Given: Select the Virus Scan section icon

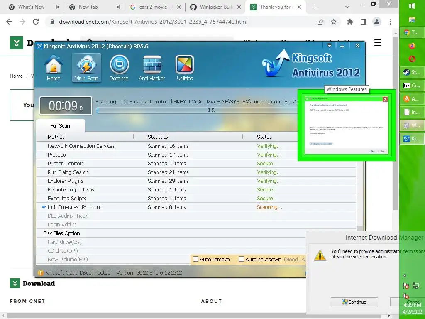Looking at the screenshot, I should click(x=86, y=68).
